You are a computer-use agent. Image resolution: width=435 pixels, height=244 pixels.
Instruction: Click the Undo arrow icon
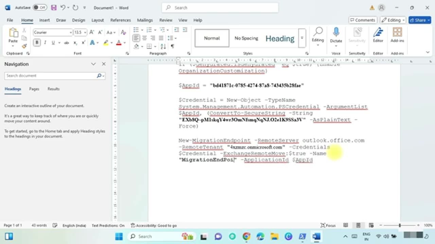[63, 7]
